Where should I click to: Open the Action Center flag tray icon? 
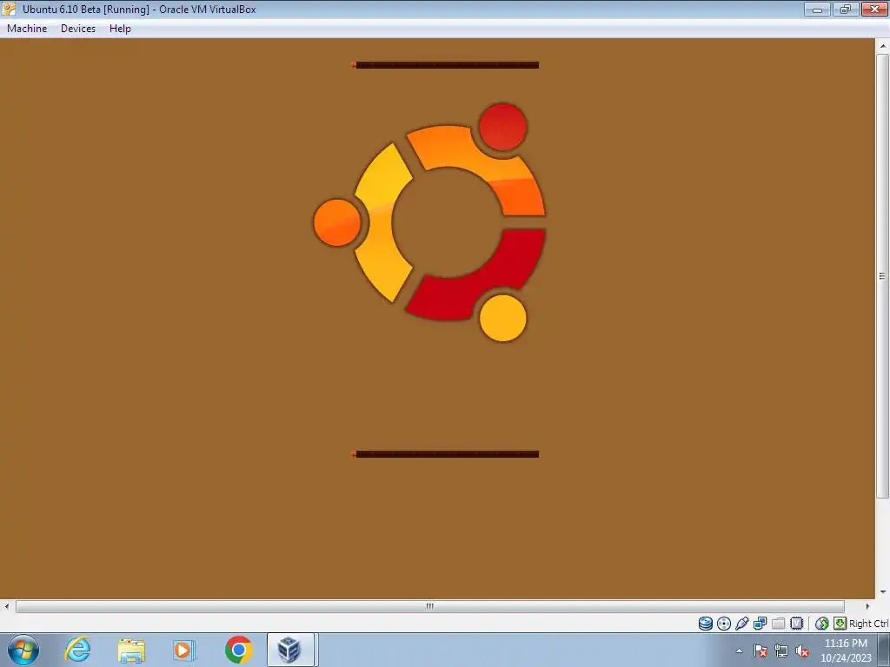coord(760,651)
